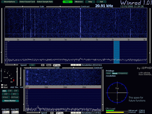152x114 pixels.
Task: Click the /10 speed divider button
Action: [32, 65]
